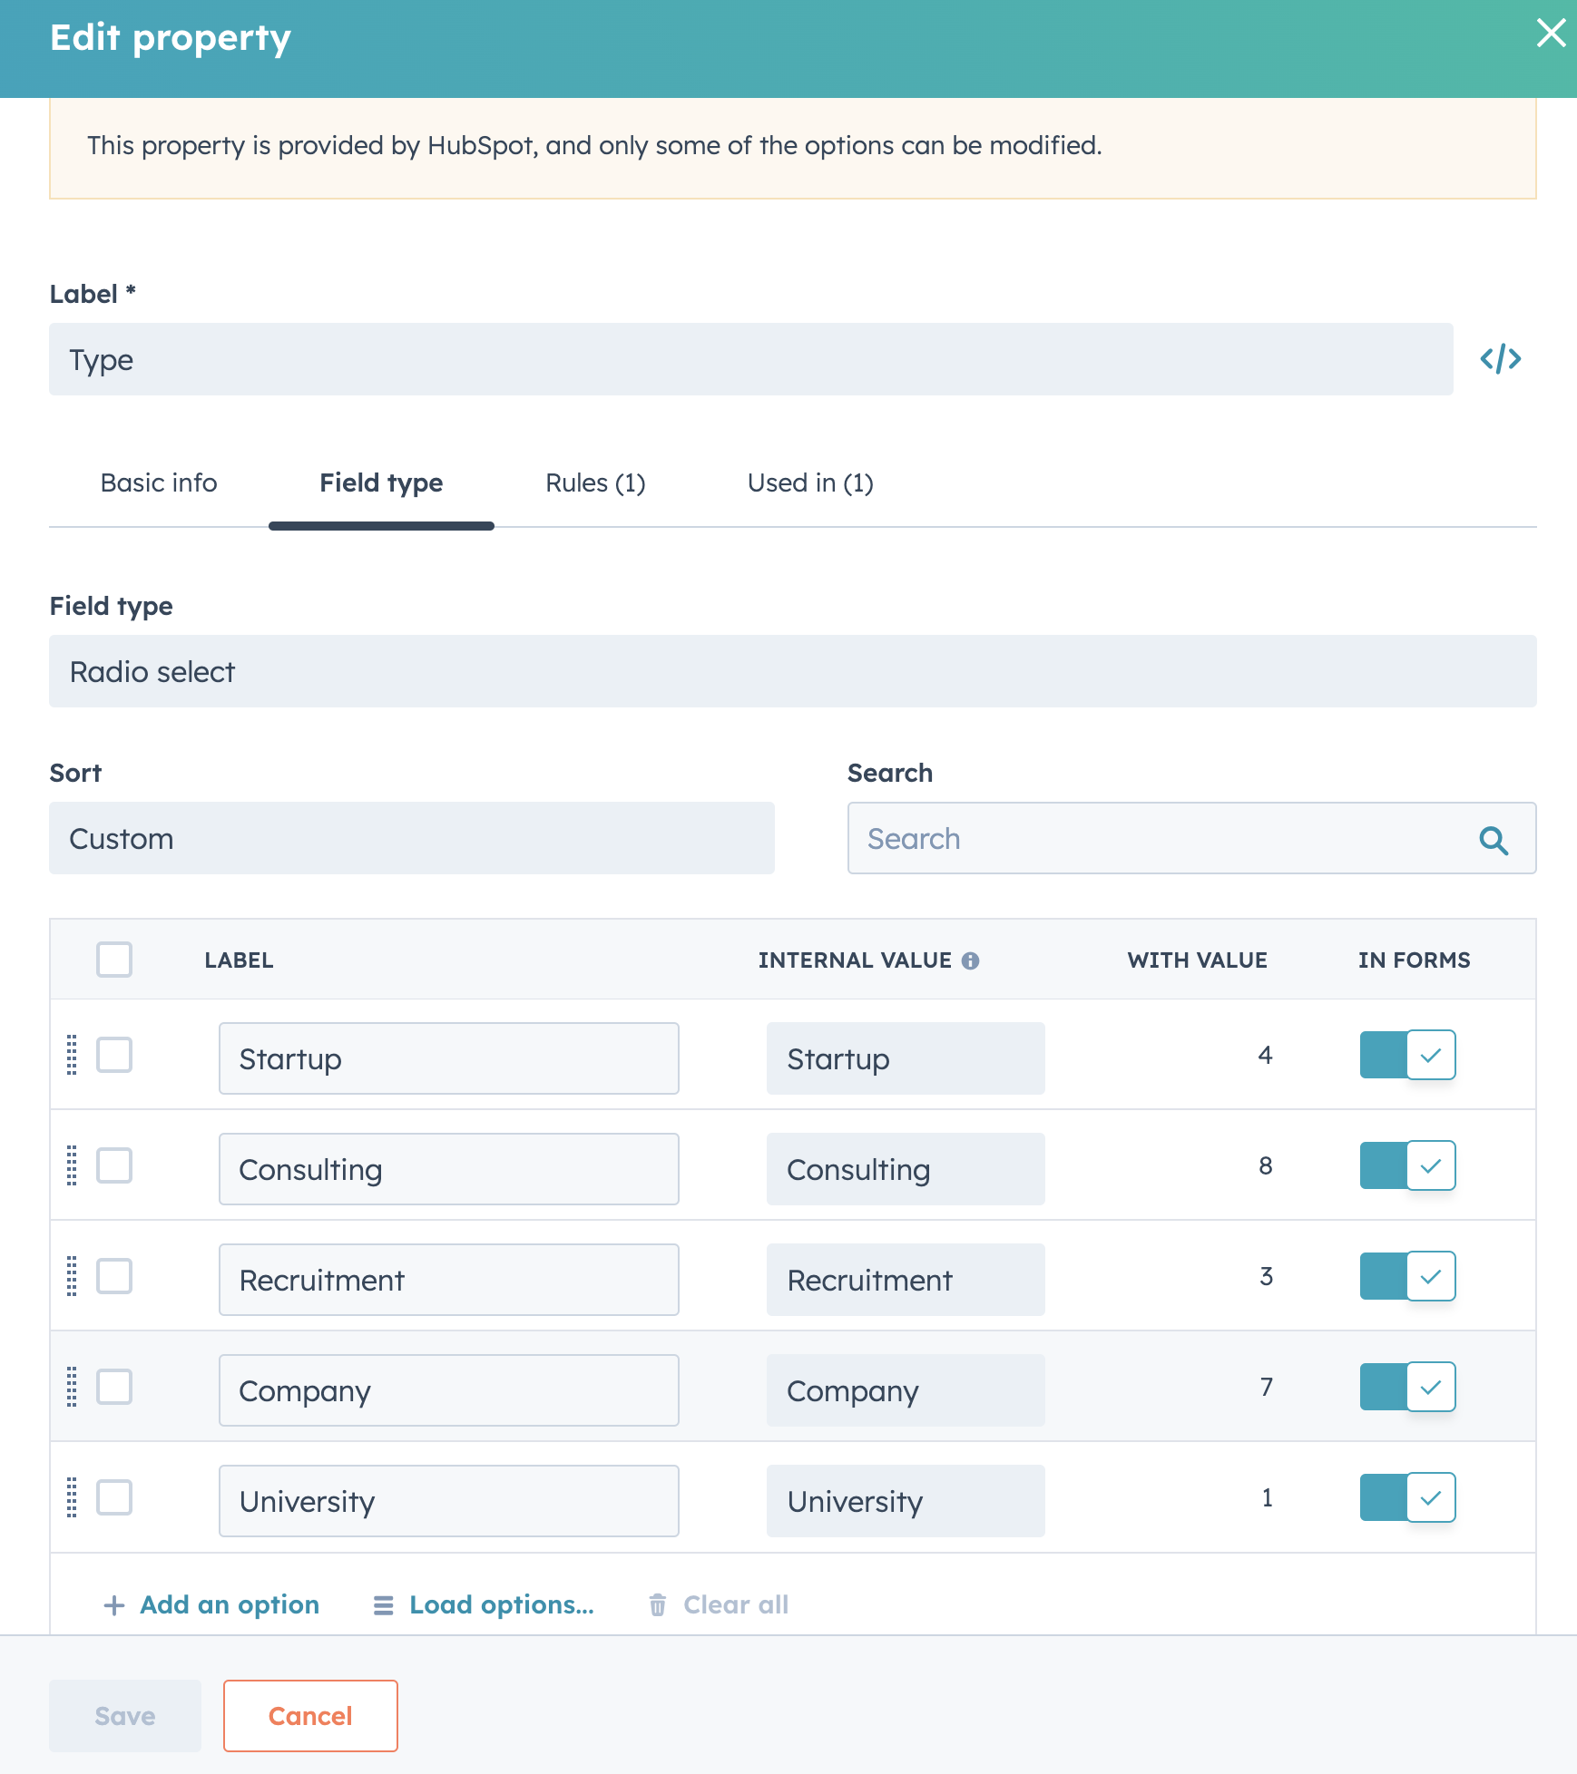Viewport: 1577px width, 1774px height.
Task: Select the Recruitment option checkbox
Action: (x=114, y=1276)
